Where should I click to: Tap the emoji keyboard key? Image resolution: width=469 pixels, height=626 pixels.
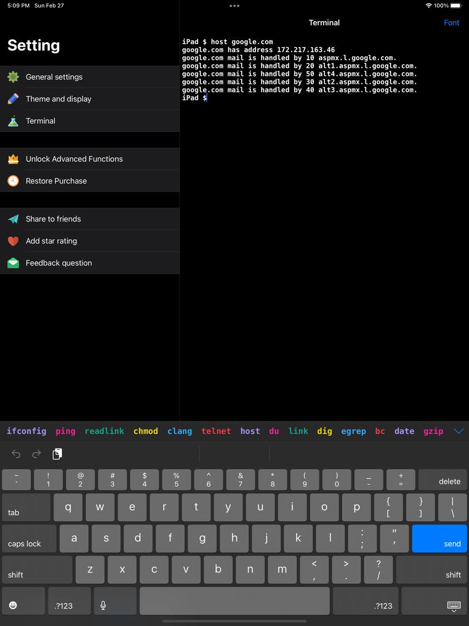tap(23, 601)
